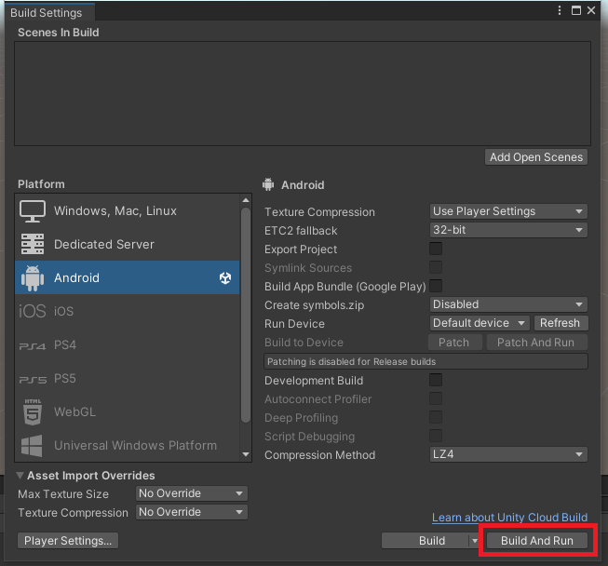Open Player Settings
Image resolution: width=608 pixels, height=566 pixels.
pos(68,541)
